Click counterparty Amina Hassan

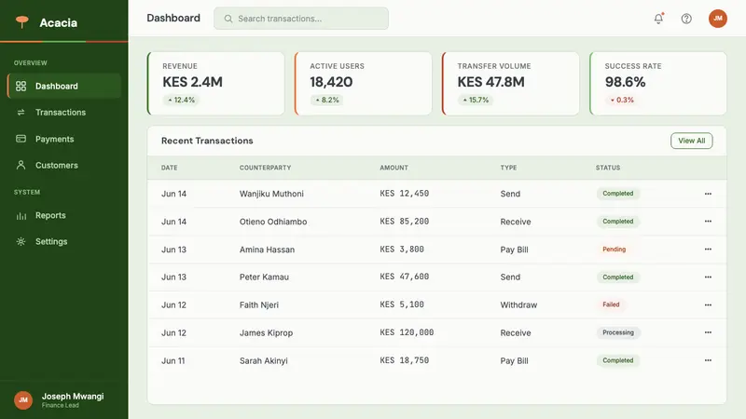[x=267, y=250]
